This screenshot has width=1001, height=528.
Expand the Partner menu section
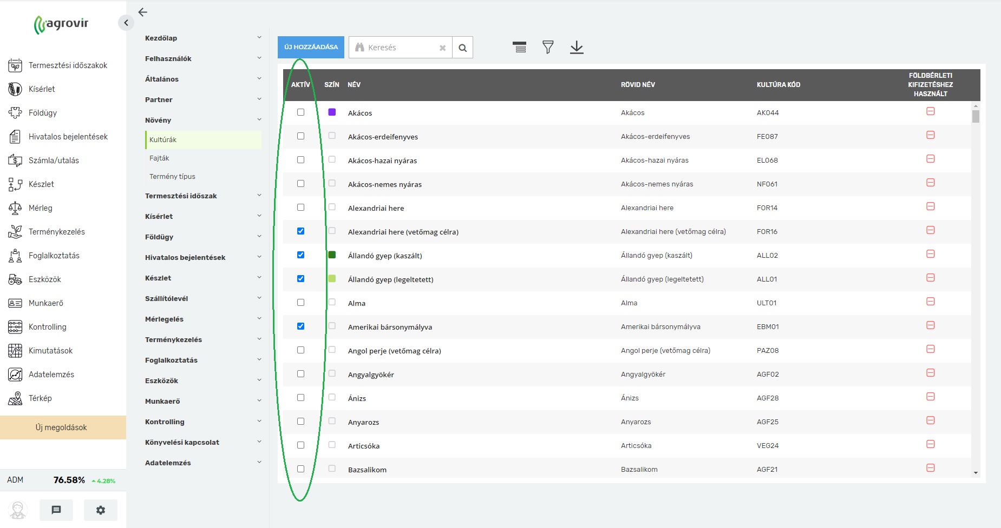(x=202, y=99)
